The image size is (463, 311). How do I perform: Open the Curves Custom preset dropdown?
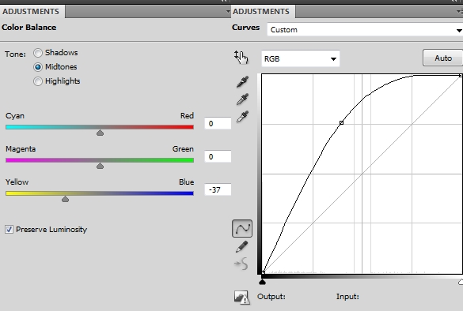tap(365, 30)
